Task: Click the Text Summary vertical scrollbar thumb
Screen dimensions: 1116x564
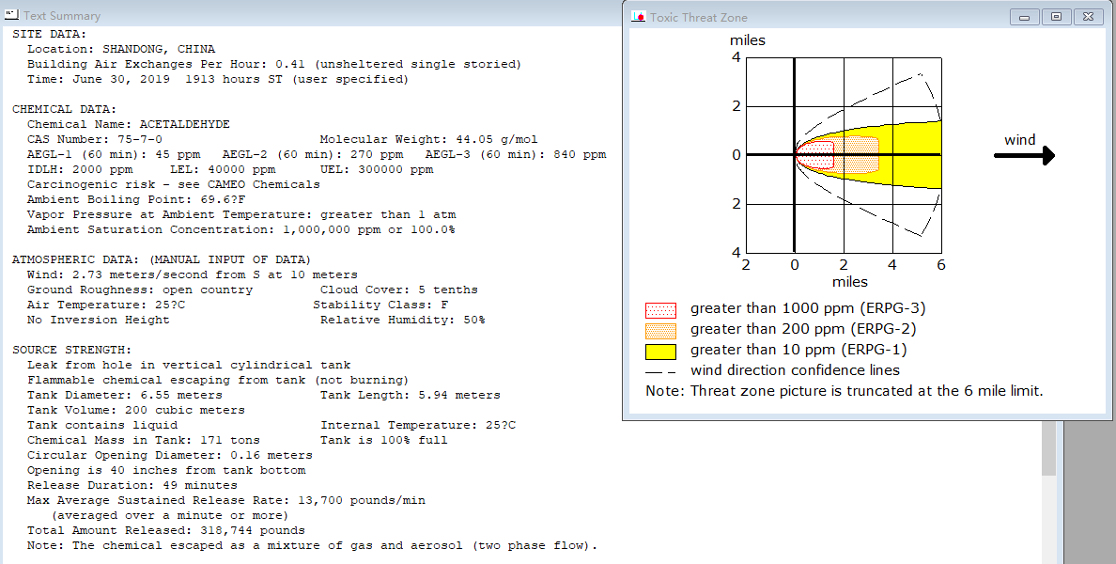Action: click(1048, 448)
